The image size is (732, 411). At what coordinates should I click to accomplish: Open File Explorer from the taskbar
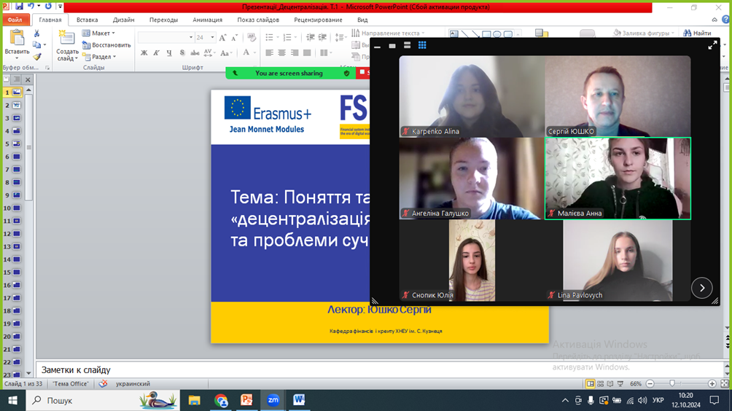coord(194,400)
